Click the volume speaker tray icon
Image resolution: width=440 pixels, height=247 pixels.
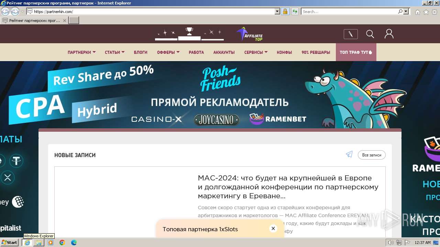coord(391,243)
